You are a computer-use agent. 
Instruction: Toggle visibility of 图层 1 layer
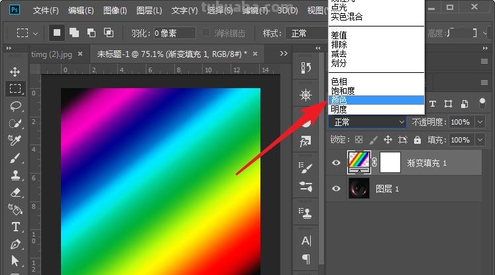pyautogui.click(x=336, y=189)
